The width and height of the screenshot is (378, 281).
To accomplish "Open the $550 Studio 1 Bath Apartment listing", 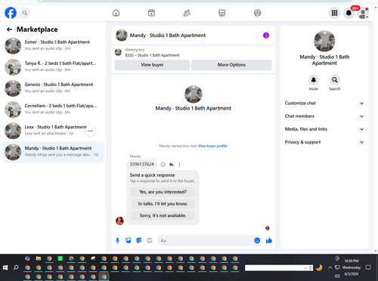I will 152,55.
